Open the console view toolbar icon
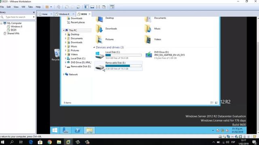The width and height of the screenshot is (259, 145). coord(112,7)
